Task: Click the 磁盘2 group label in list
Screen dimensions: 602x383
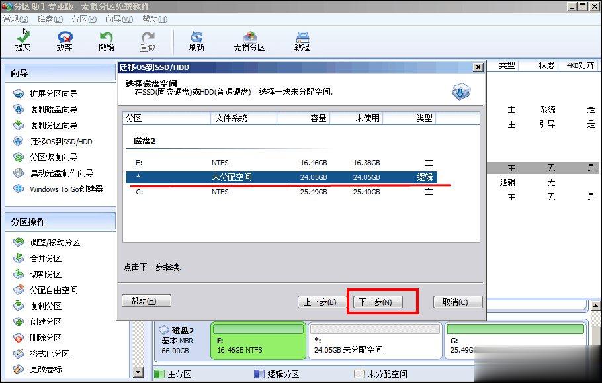Action: click(144, 141)
